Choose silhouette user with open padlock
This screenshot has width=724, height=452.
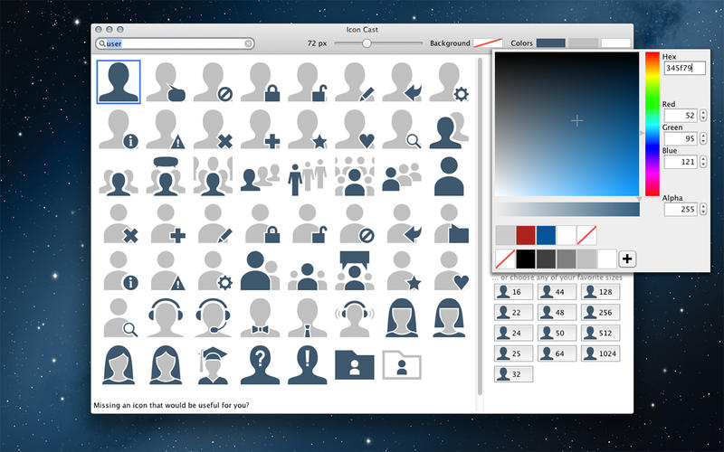coord(308,82)
